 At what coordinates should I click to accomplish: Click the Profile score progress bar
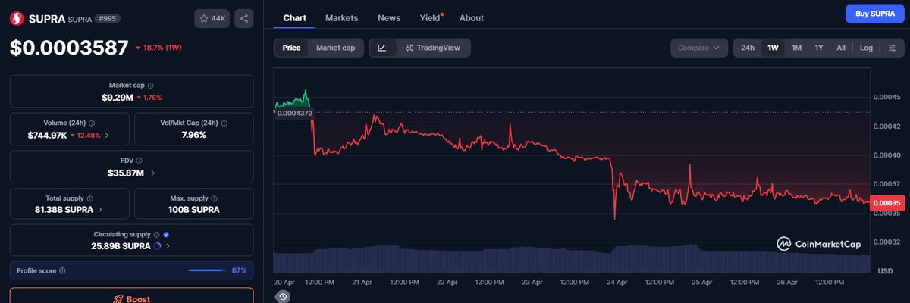(x=206, y=270)
